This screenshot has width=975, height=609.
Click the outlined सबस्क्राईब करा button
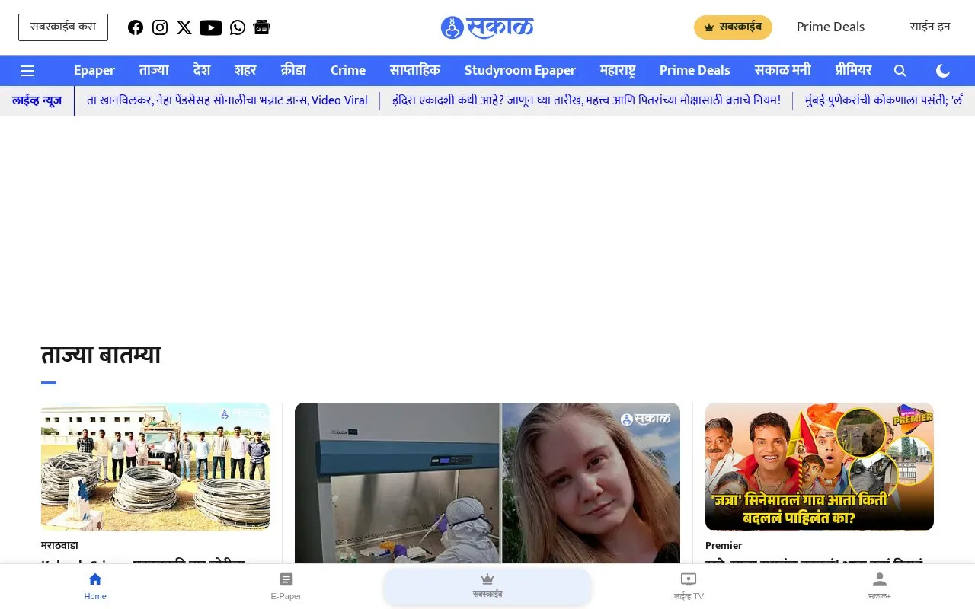coord(63,27)
